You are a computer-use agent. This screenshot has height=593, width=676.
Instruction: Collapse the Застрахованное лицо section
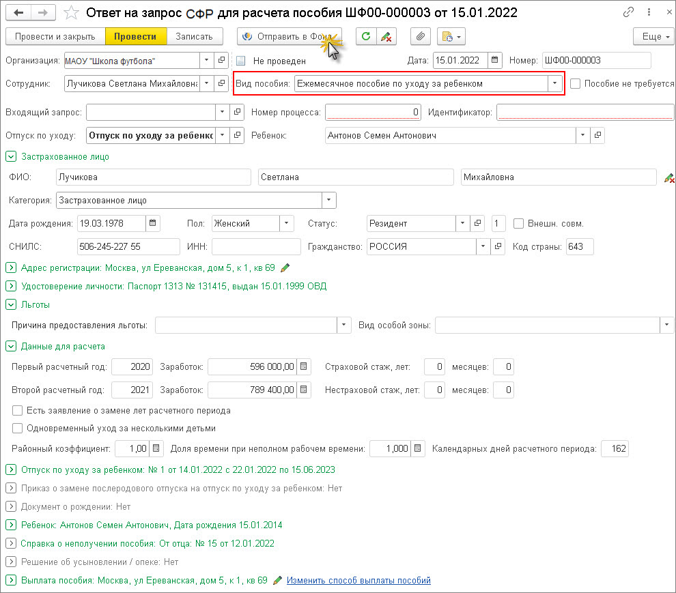[x=11, y=156]
